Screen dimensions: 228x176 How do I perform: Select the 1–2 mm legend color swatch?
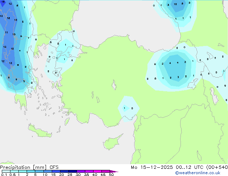[23, 171]
